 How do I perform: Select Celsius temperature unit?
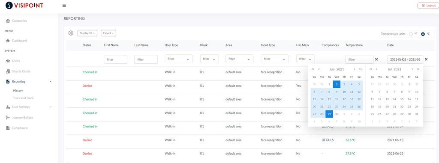tap(423, 34)
